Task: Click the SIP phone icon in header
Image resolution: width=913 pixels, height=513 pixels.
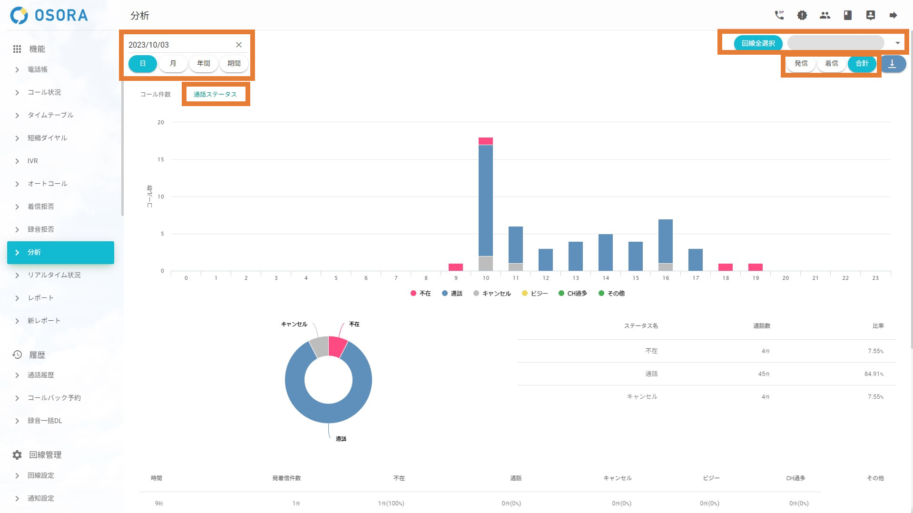Action: click(x=779, y=15)
